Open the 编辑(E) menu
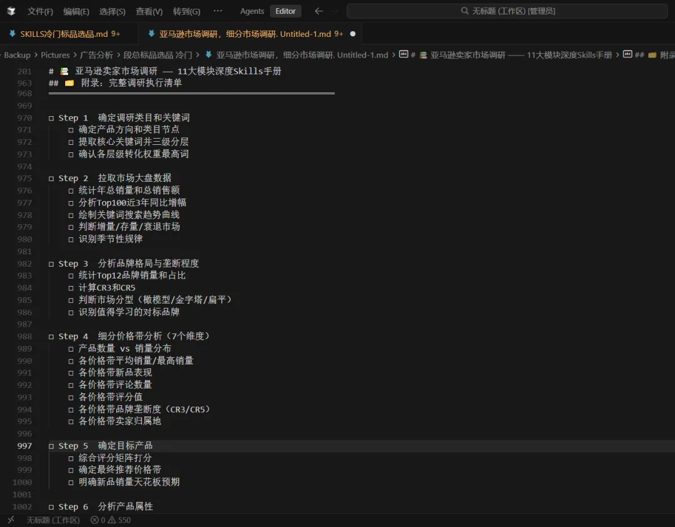 (76, 12)
